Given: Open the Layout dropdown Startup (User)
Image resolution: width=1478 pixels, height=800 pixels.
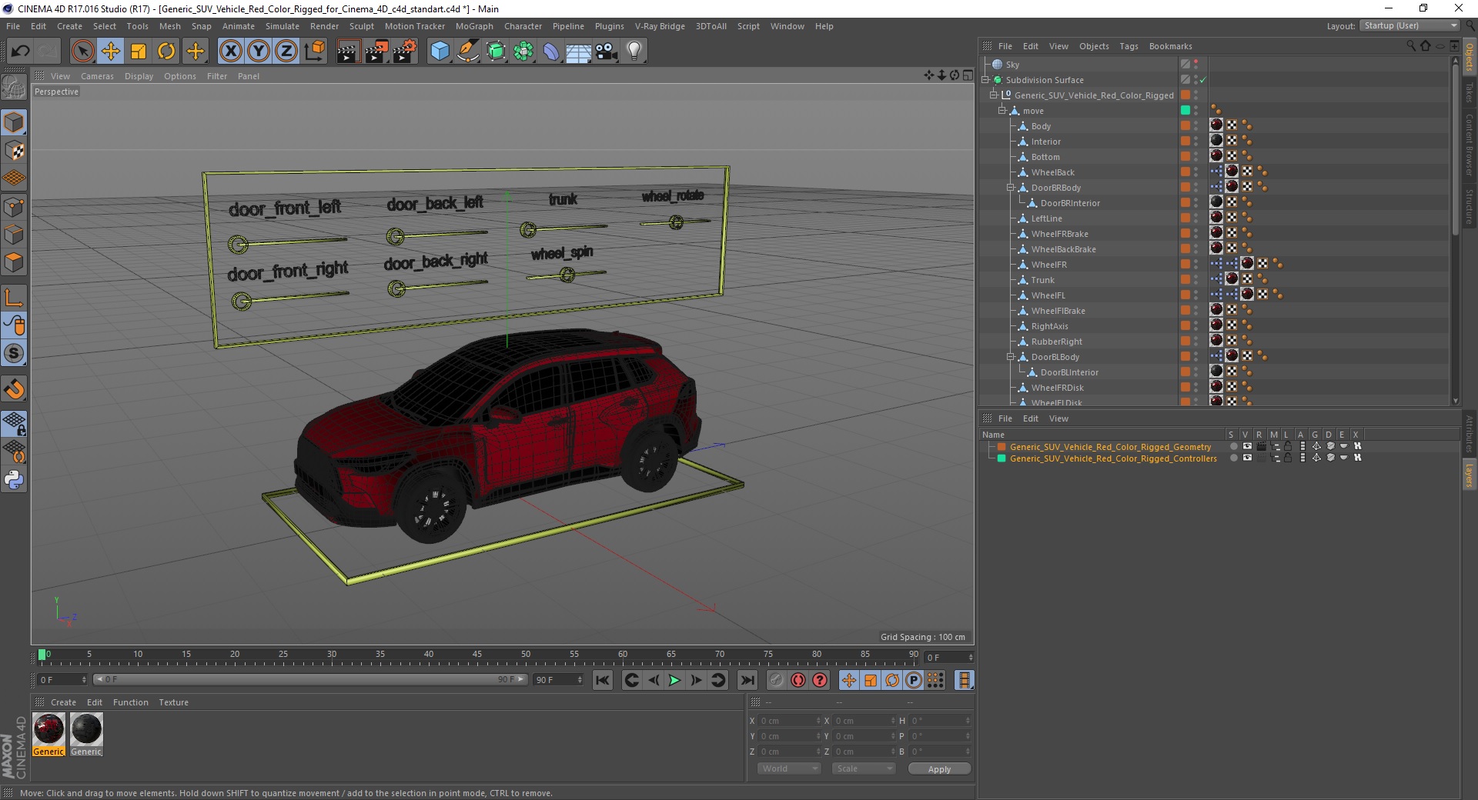Looking at the screenshot, I should [1409, 25].
